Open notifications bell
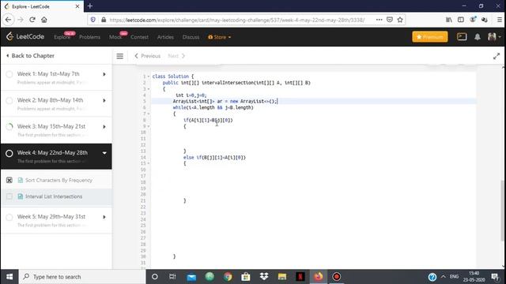The image size is (506, 284). 478,37
